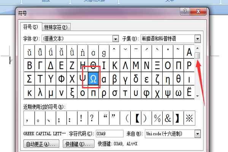Screen dimensions: 228x152
Task: Pick the 【 bracket from recent symbols
Action: coord(136,118)
